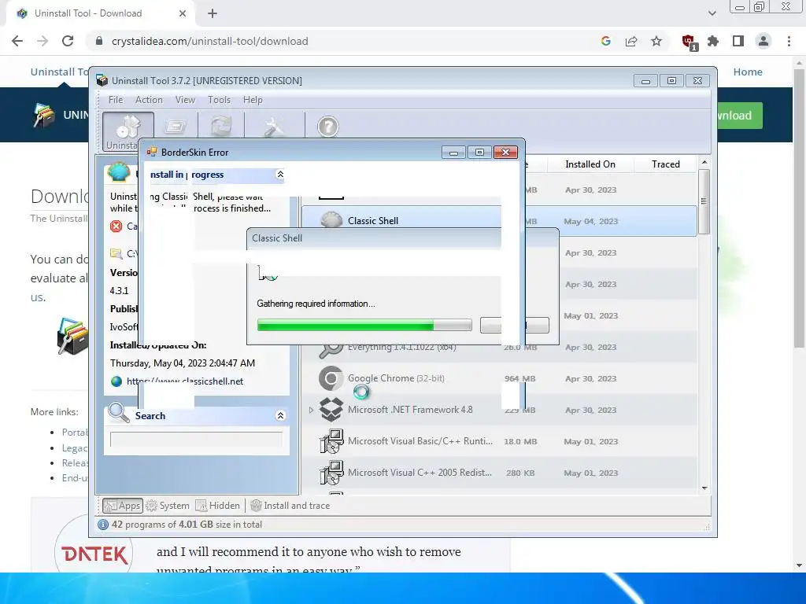Click the share page icon in Chrome
The width and height of the screenshot is (806, 604).
631,41
